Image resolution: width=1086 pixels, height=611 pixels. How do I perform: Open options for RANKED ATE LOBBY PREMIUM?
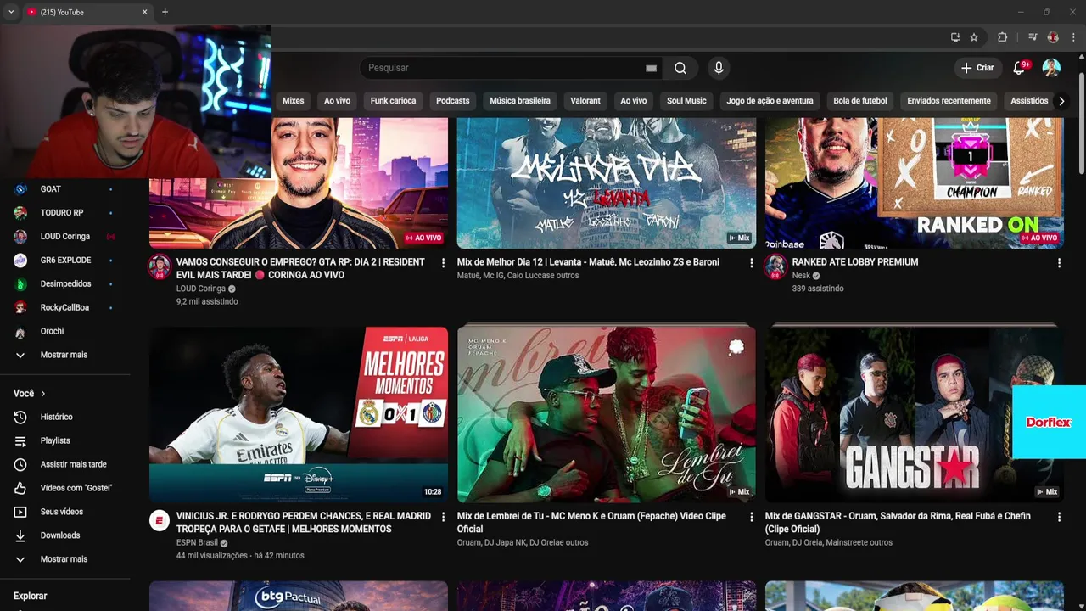pos(1059,263)
